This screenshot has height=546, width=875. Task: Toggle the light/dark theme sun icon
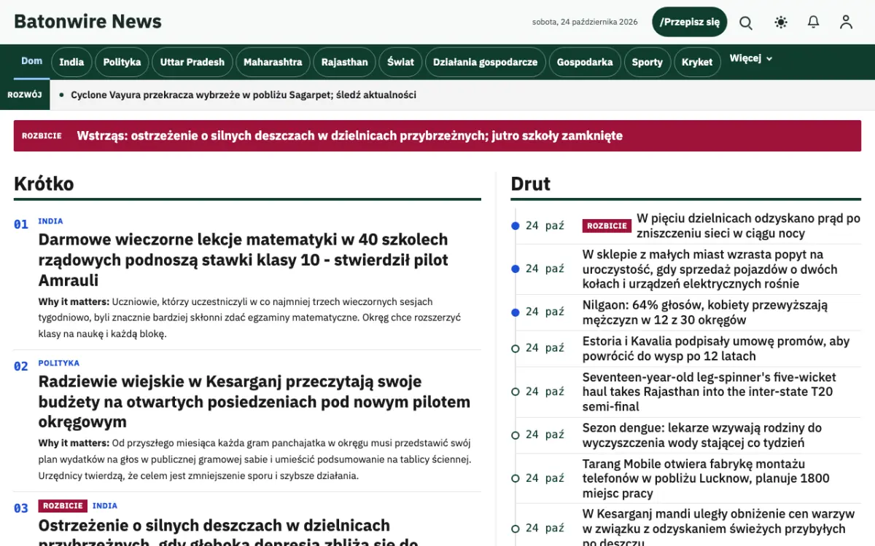[x=781, y=23]
